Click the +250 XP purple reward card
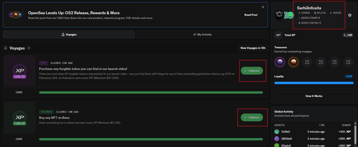358x147 pixels. [20, 71]
